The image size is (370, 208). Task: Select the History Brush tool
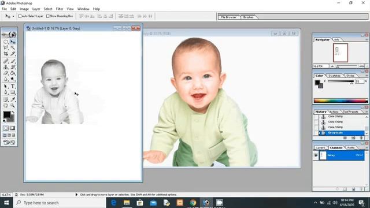pyautogui.click(x=13, y=67)
